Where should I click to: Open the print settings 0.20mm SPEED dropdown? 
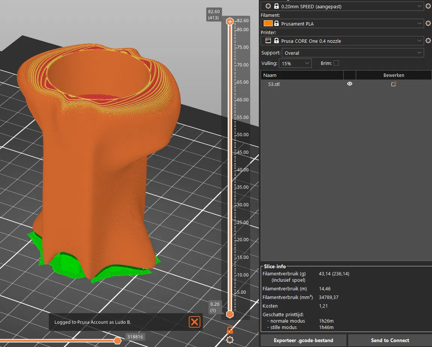coord(342,6)
